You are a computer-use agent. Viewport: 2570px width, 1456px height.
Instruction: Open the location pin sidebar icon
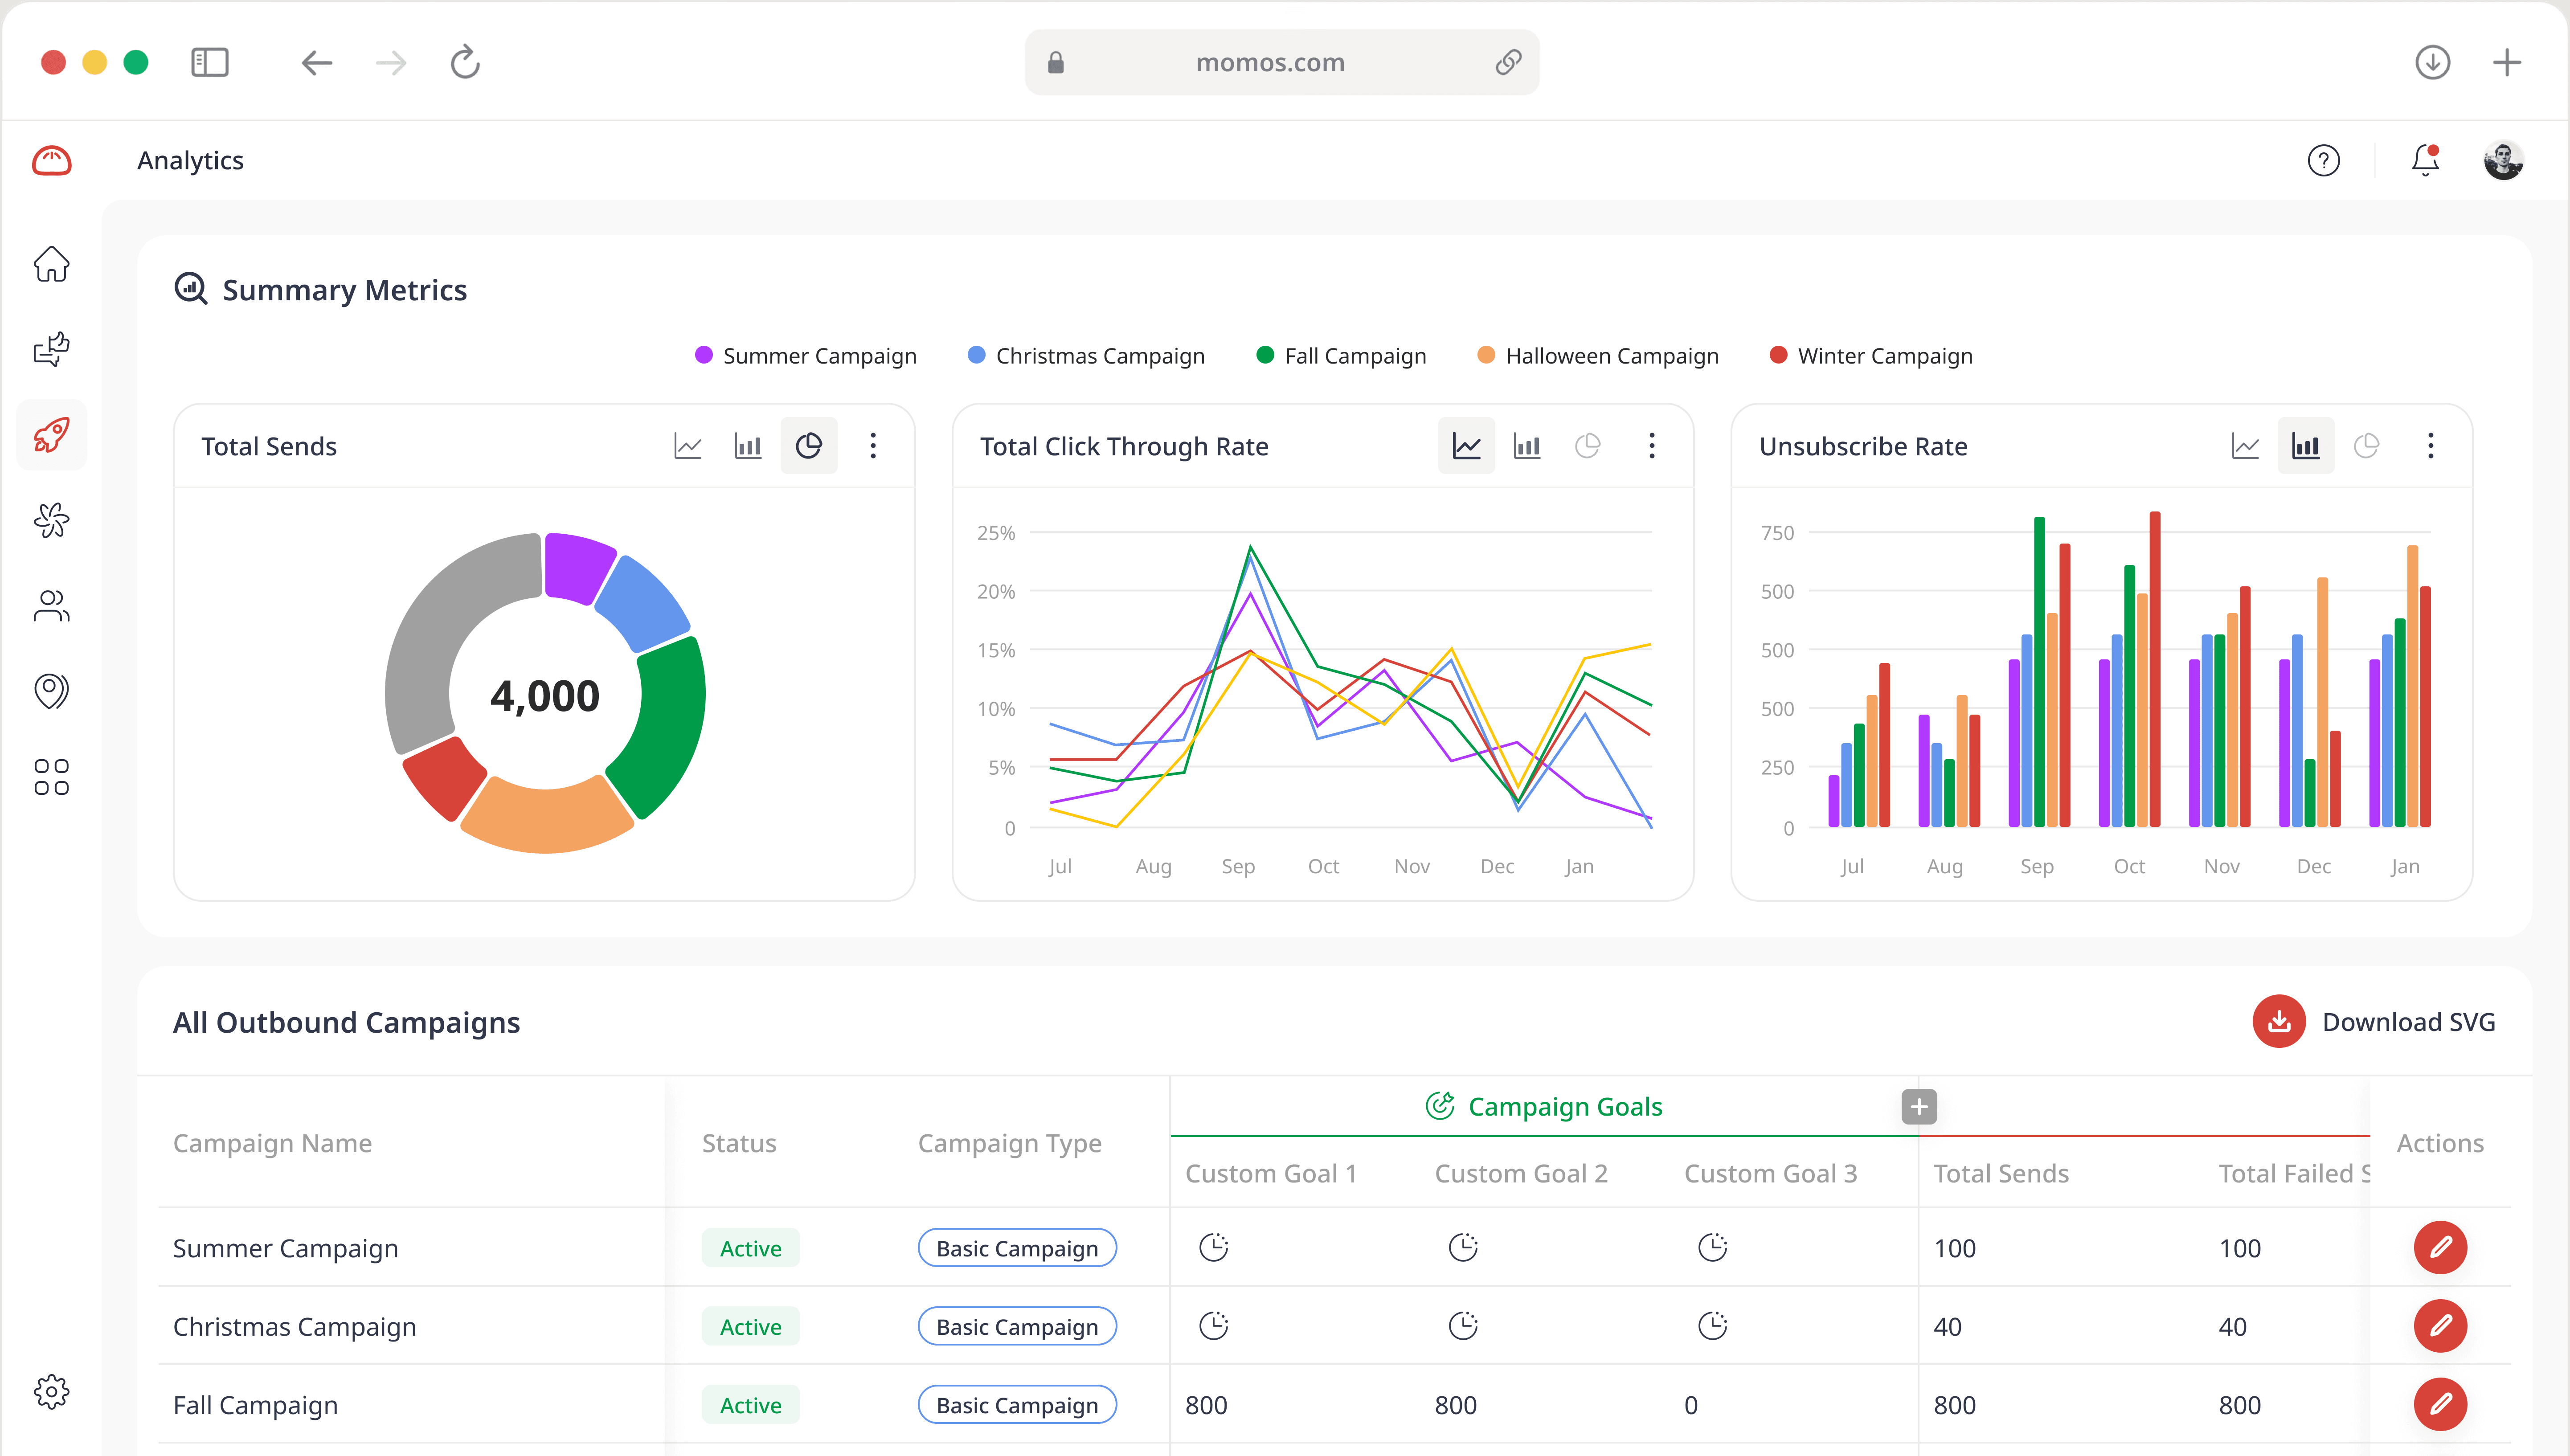50,691
